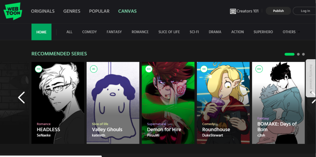This screenshot has height=157, width=316.
Task: Click author name SeNaeke
Action: click(x=44, y=135)
